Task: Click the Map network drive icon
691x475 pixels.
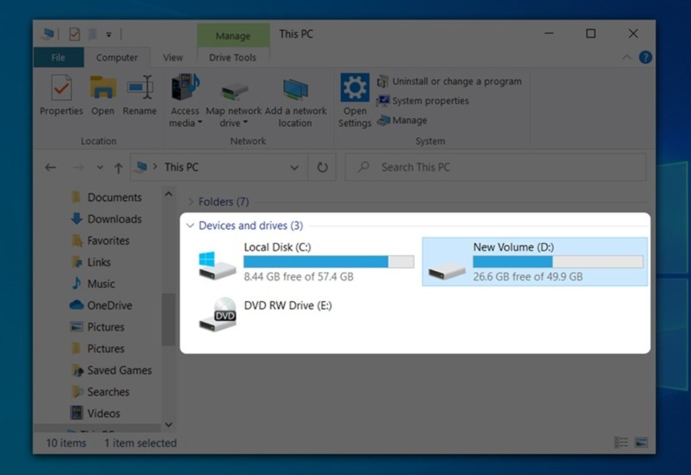Action: click(234, 90)
